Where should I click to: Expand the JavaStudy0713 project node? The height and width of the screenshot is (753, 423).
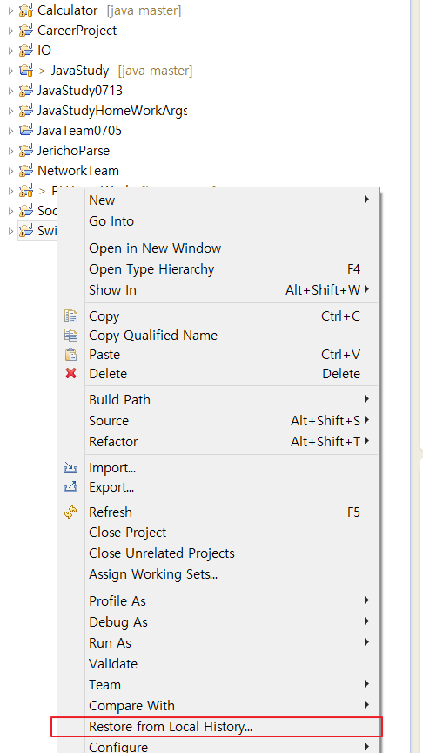pyautogui.click(x=11, y=91)
